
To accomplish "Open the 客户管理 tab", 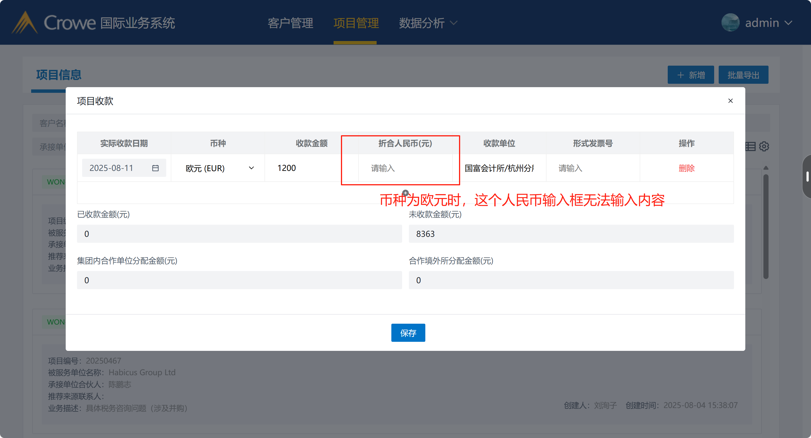I will coord(290,23).
